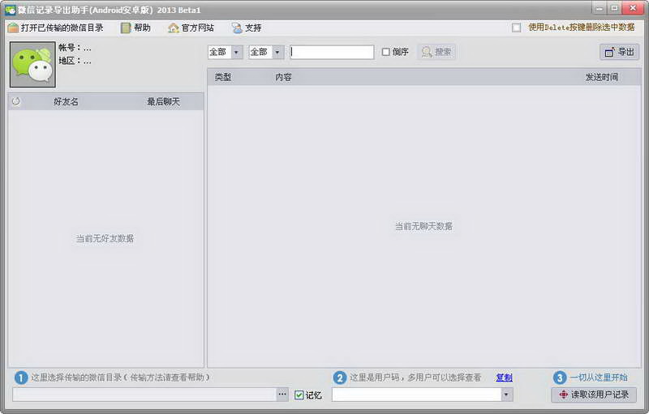Viewport: 649px width, 414px height.
Task: Toggle the 倒序 reverse order checkbox
Action: pyautogui.click(x=386, y=52)
